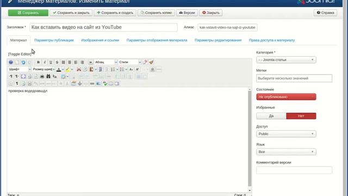This screenshot has height=196, width=348.
Task: Click the editor scrollbar down arrow
Action: (x=250, y=191)
